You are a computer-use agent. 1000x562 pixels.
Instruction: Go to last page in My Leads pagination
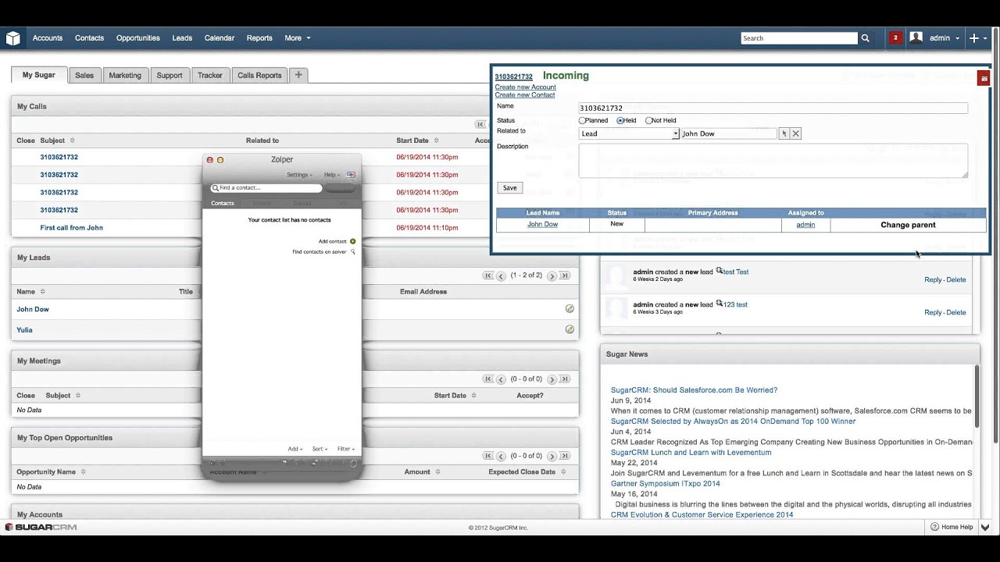tap(565, 276)
